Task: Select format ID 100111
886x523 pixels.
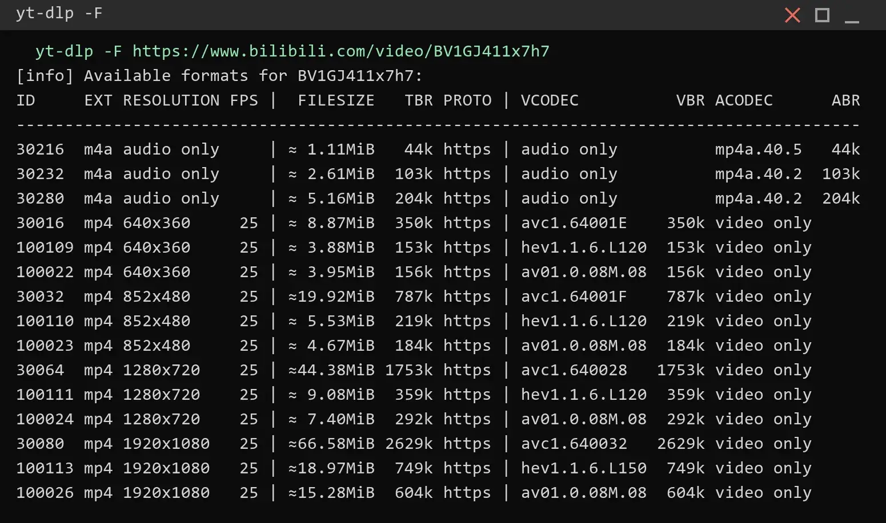Action: point(45,395)
